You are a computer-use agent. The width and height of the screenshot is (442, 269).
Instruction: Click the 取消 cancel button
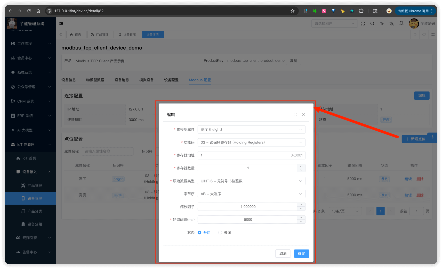coord(283,254)
